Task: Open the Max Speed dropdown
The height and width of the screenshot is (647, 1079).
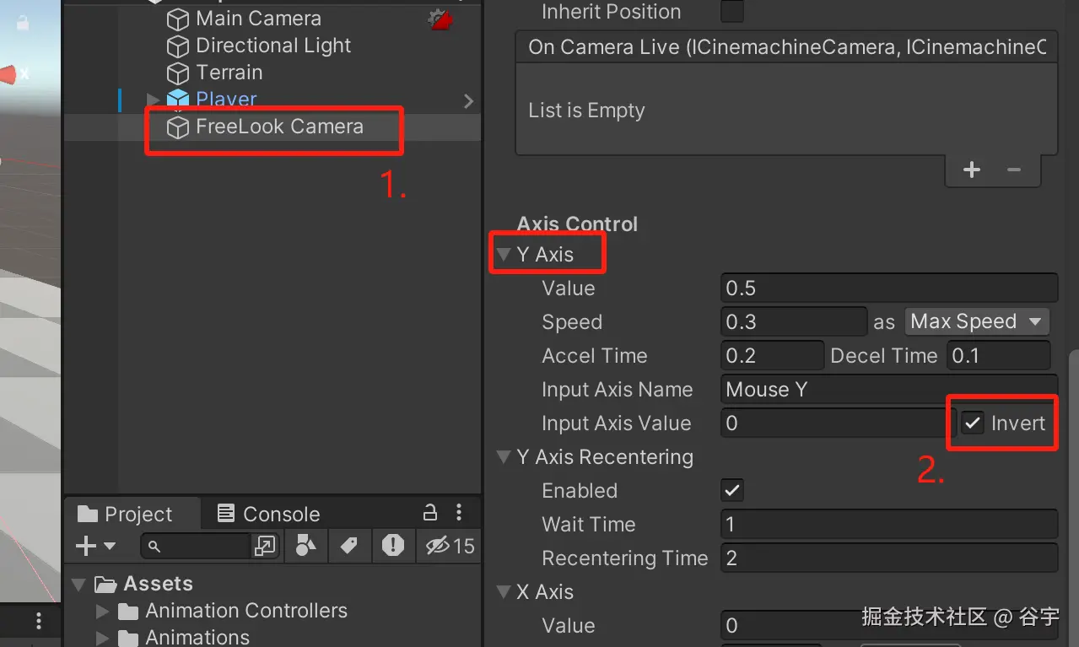Action: click(976, 321)
